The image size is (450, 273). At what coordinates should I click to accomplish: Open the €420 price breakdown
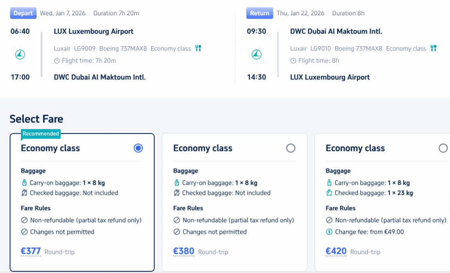[336, 251]
